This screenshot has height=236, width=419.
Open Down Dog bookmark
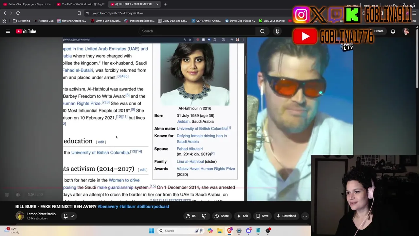pyautogui.click(x=240, y=21)
